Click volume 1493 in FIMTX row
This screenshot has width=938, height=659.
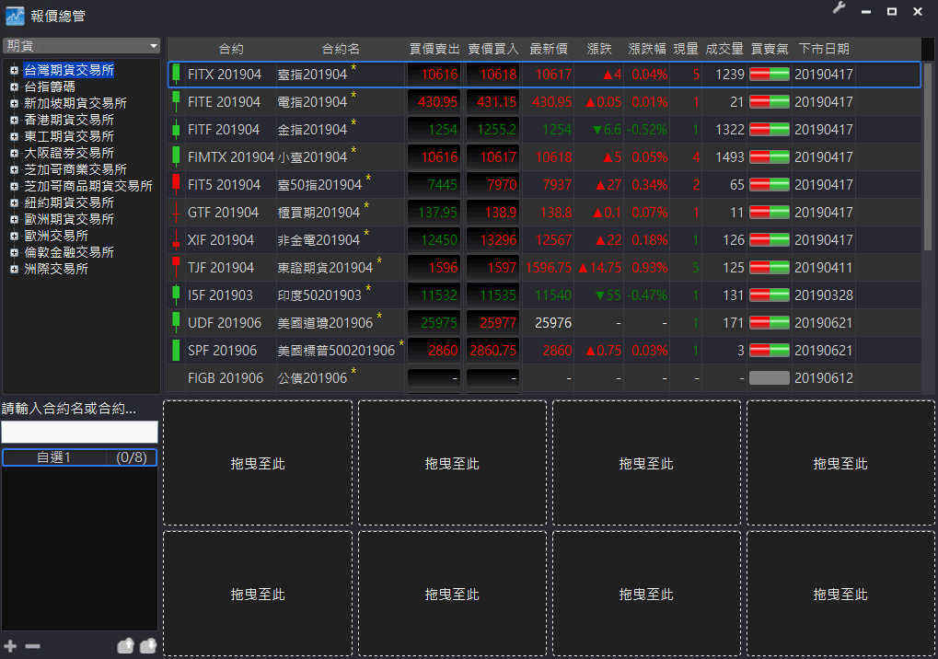pos(730,156)
